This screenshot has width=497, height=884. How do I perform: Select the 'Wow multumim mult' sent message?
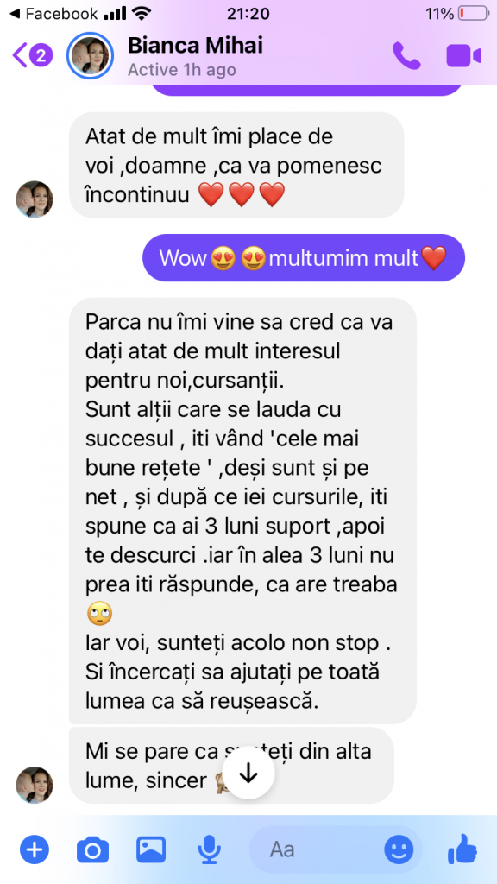pos(303,257)
